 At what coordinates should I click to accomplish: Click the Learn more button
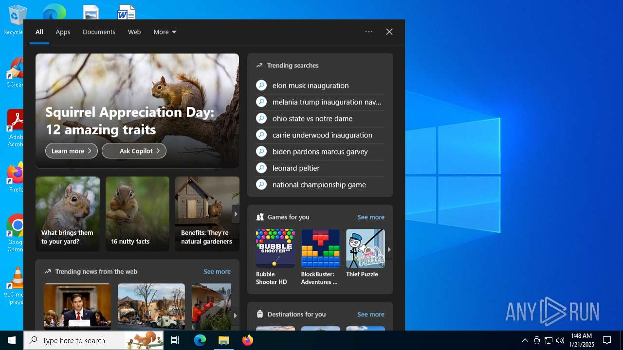[72, 151]
